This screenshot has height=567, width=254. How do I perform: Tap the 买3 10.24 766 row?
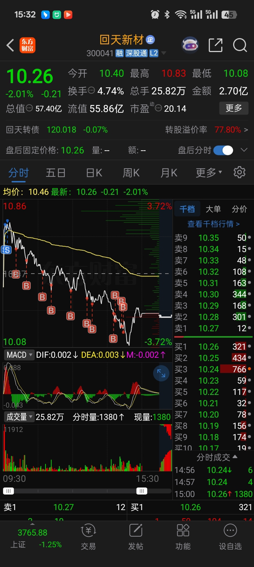[213, 369]
